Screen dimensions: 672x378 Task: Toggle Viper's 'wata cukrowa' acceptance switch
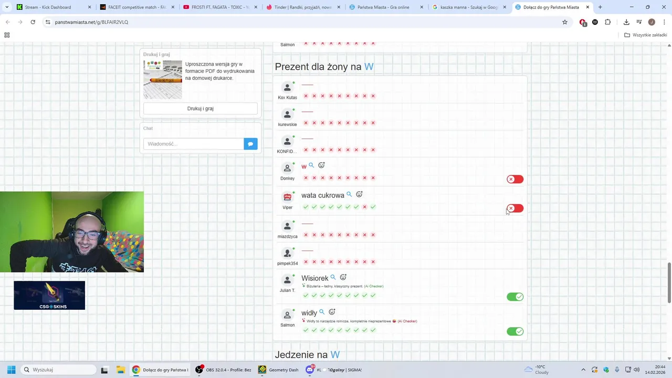click(x=515, y=208)
